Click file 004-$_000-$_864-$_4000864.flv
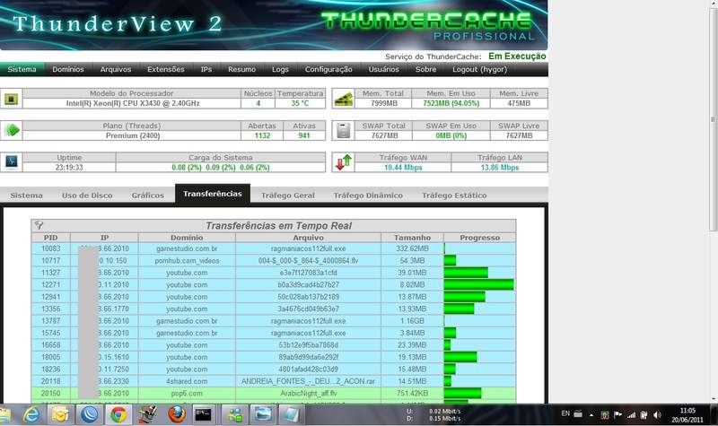The image size is (718, 426). tap(308, 260)
